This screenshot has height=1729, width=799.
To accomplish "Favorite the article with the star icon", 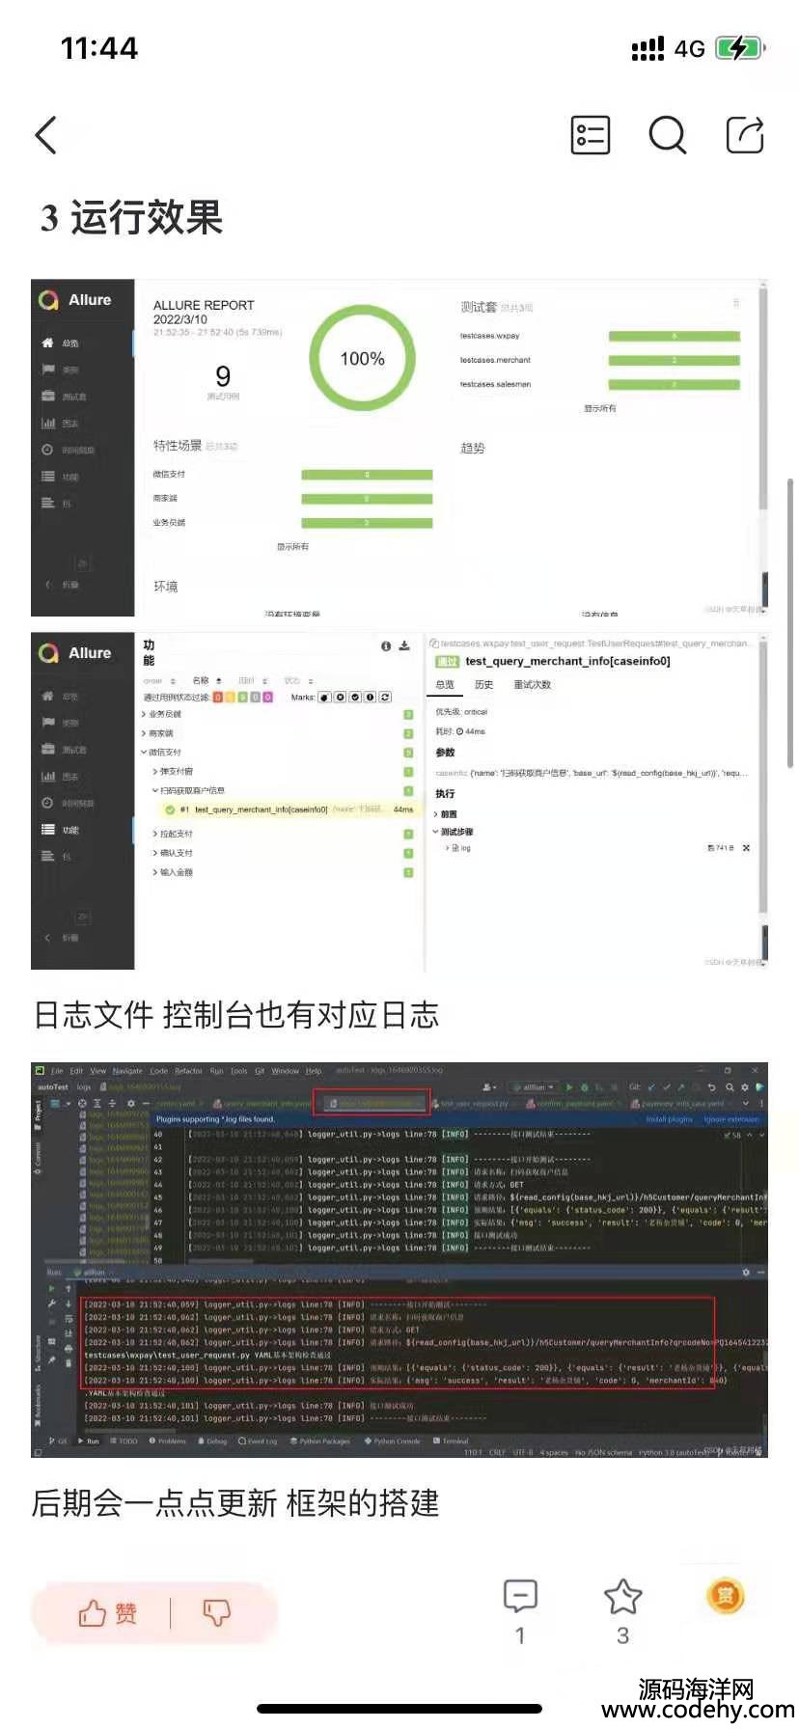I will 623,1596.
